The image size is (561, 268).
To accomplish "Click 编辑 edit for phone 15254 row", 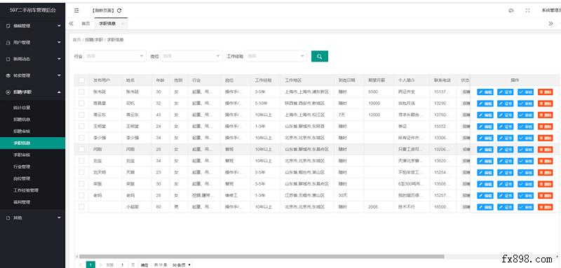I will pyautogui.click(x=485, y=173).
